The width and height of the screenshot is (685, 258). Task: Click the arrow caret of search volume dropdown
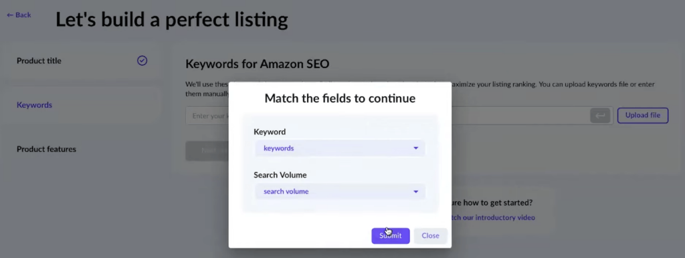click(x=416, y=192)
